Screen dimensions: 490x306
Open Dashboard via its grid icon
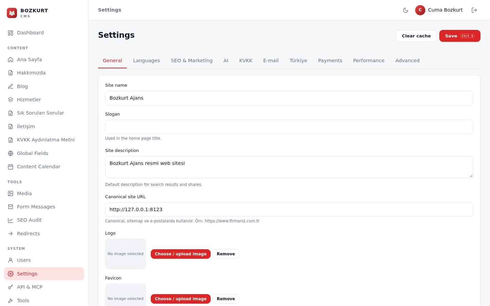coord(11,33)
